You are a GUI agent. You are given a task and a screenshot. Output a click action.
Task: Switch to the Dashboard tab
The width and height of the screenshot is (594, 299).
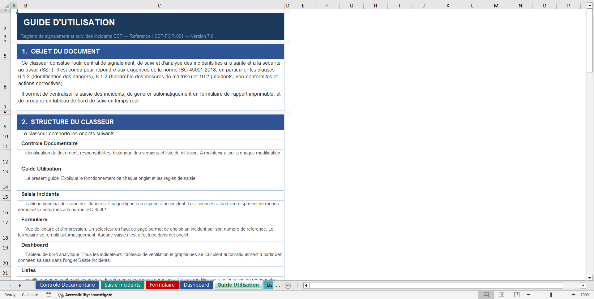tap(196, 285)
